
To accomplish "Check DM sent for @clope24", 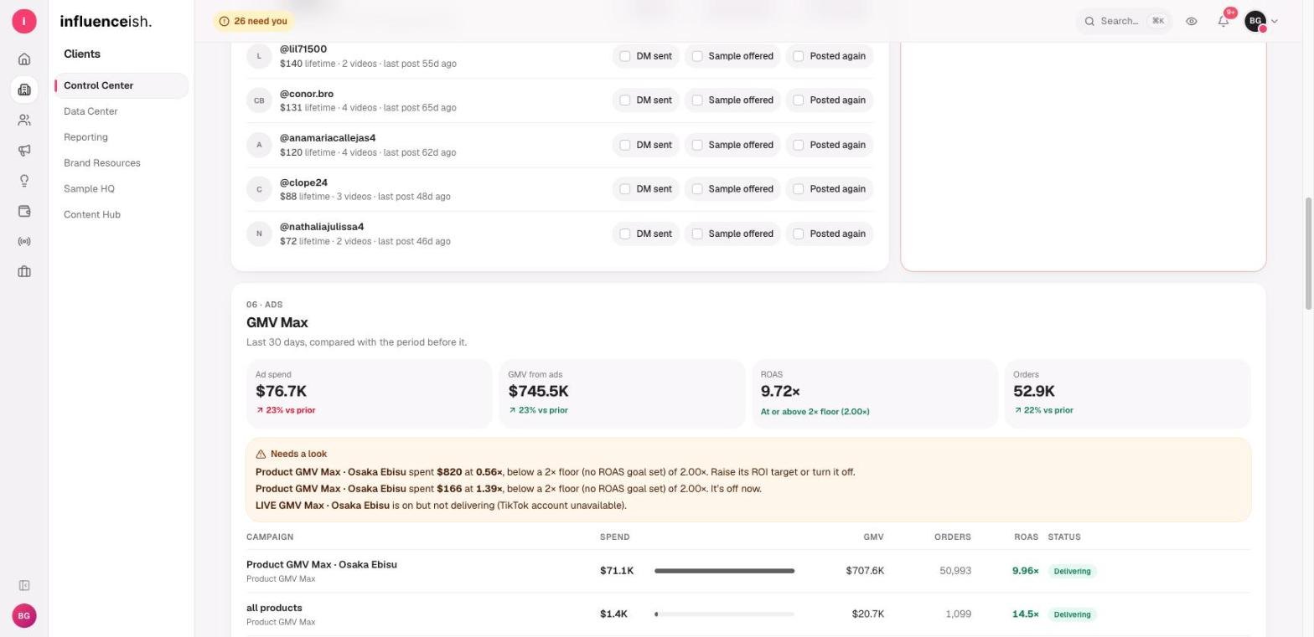I will [625, 188].
